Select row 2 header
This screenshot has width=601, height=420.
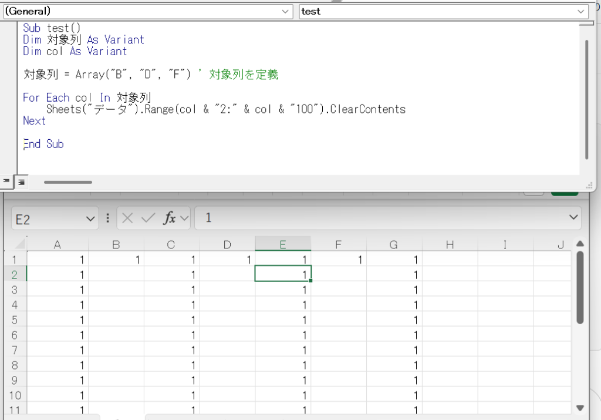(x=15, y=275)
